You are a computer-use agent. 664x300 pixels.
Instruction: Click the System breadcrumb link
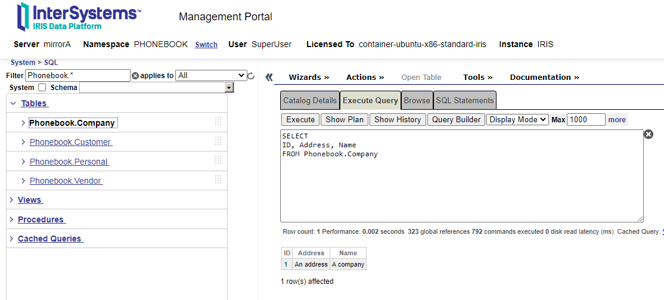coord(23,62)
